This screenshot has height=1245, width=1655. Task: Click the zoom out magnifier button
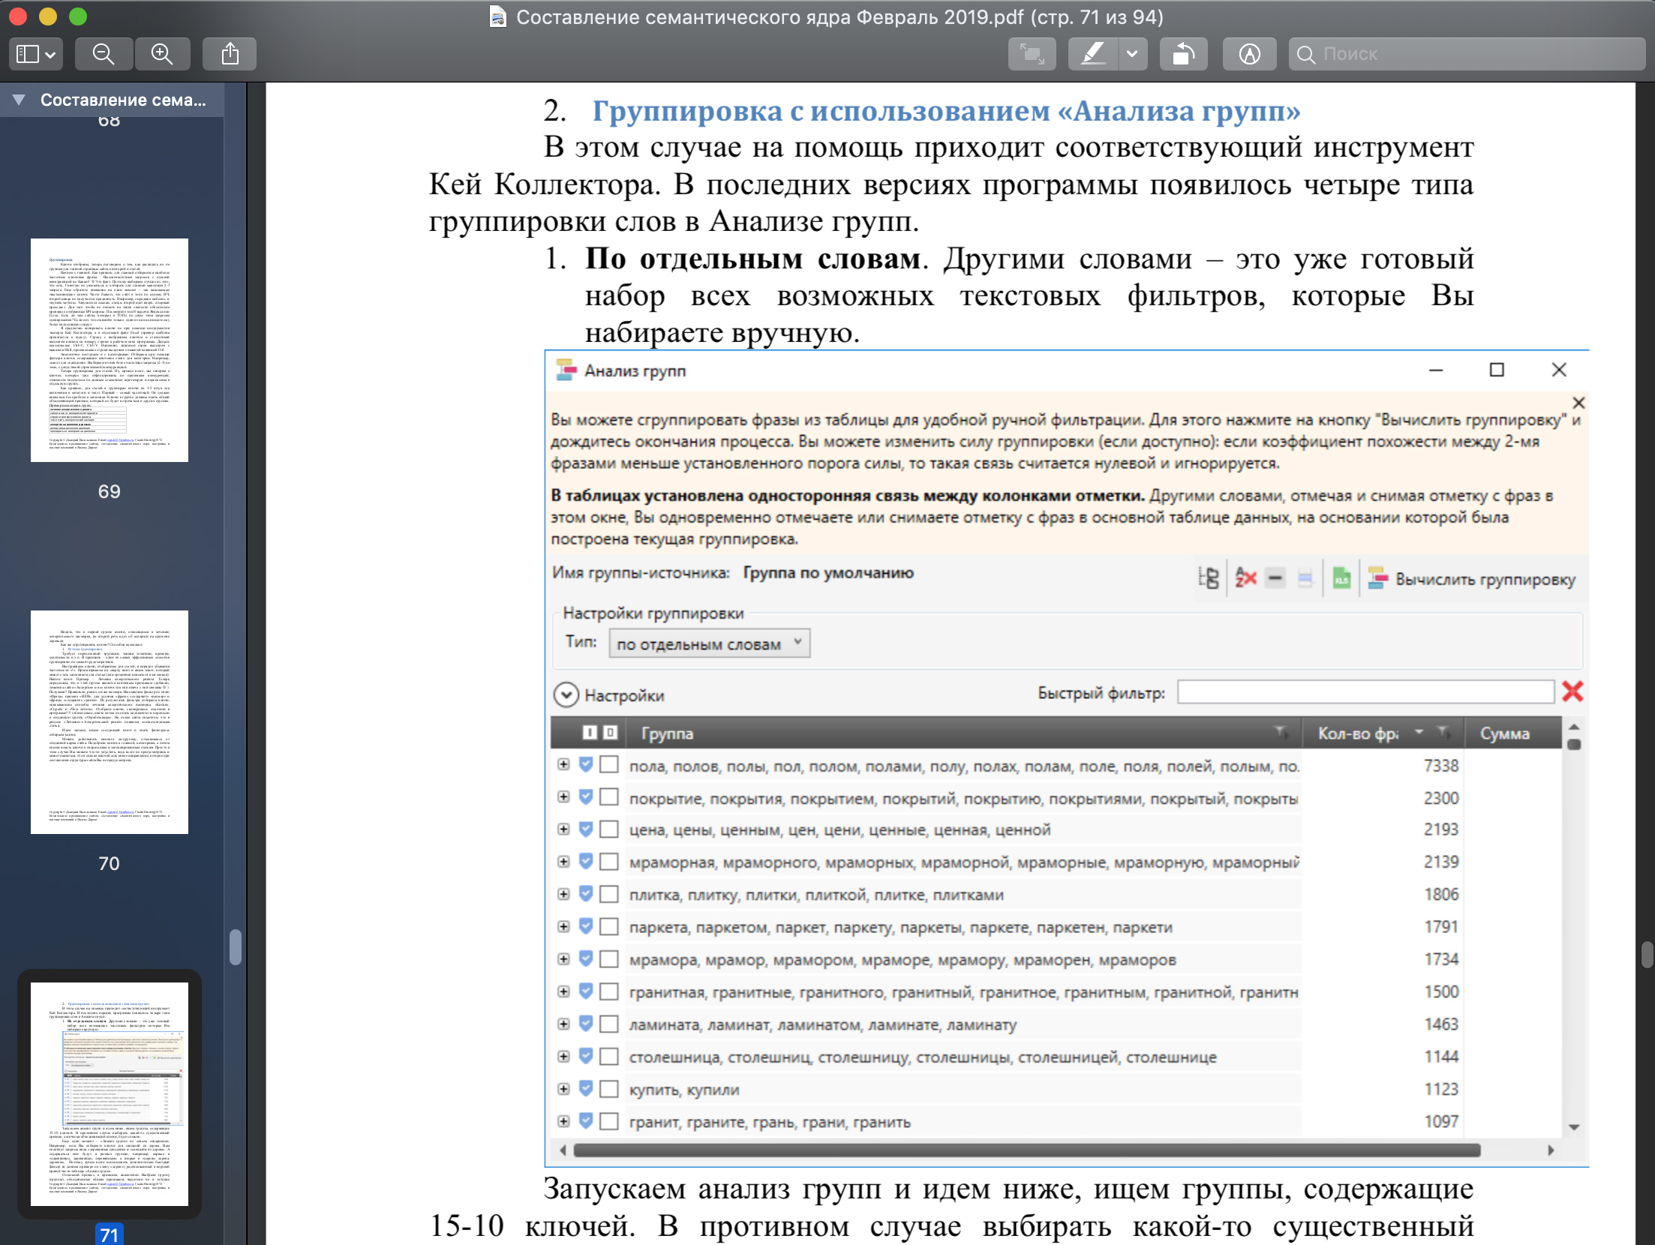(x=104, y=54)
